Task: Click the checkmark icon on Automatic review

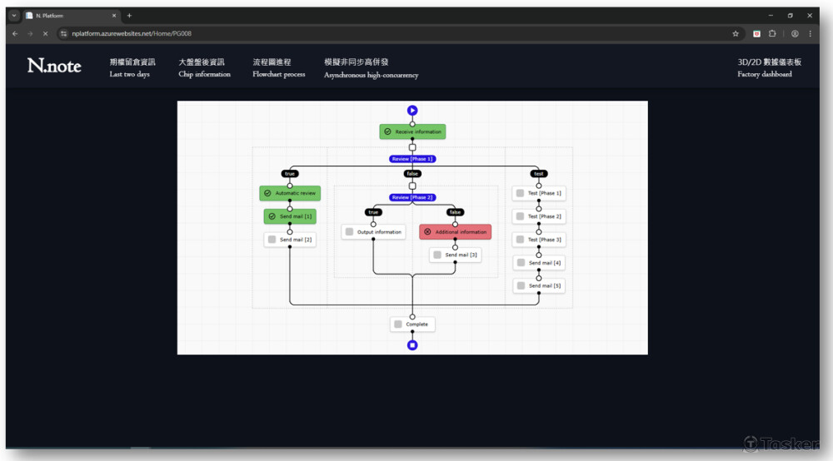Action: pyautogui.click(x=267, y=193)
